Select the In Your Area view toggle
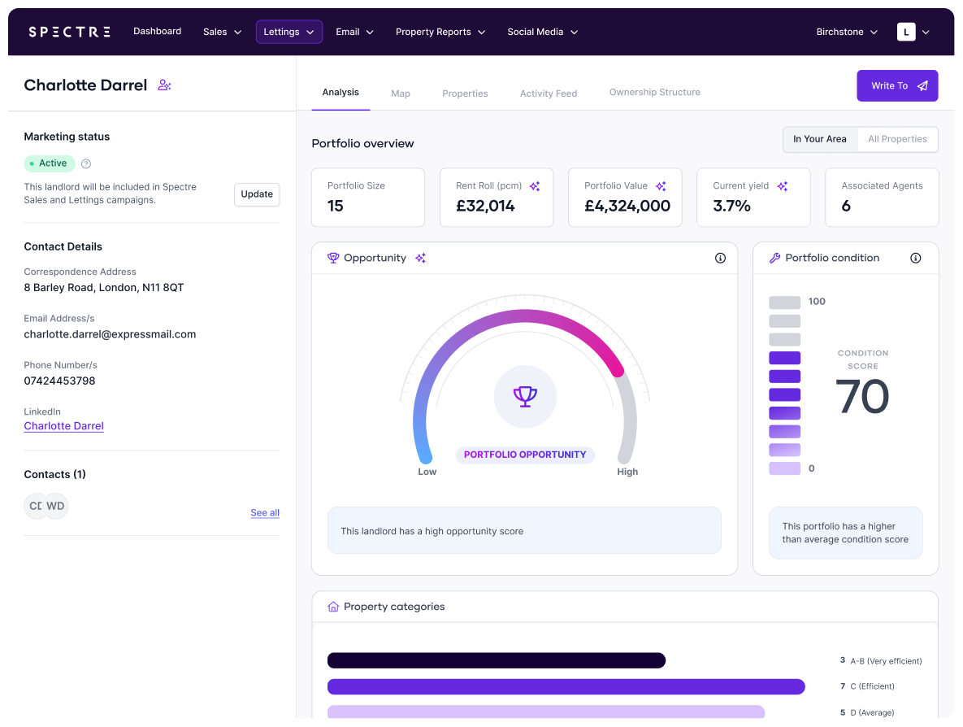 pos(820,138)
